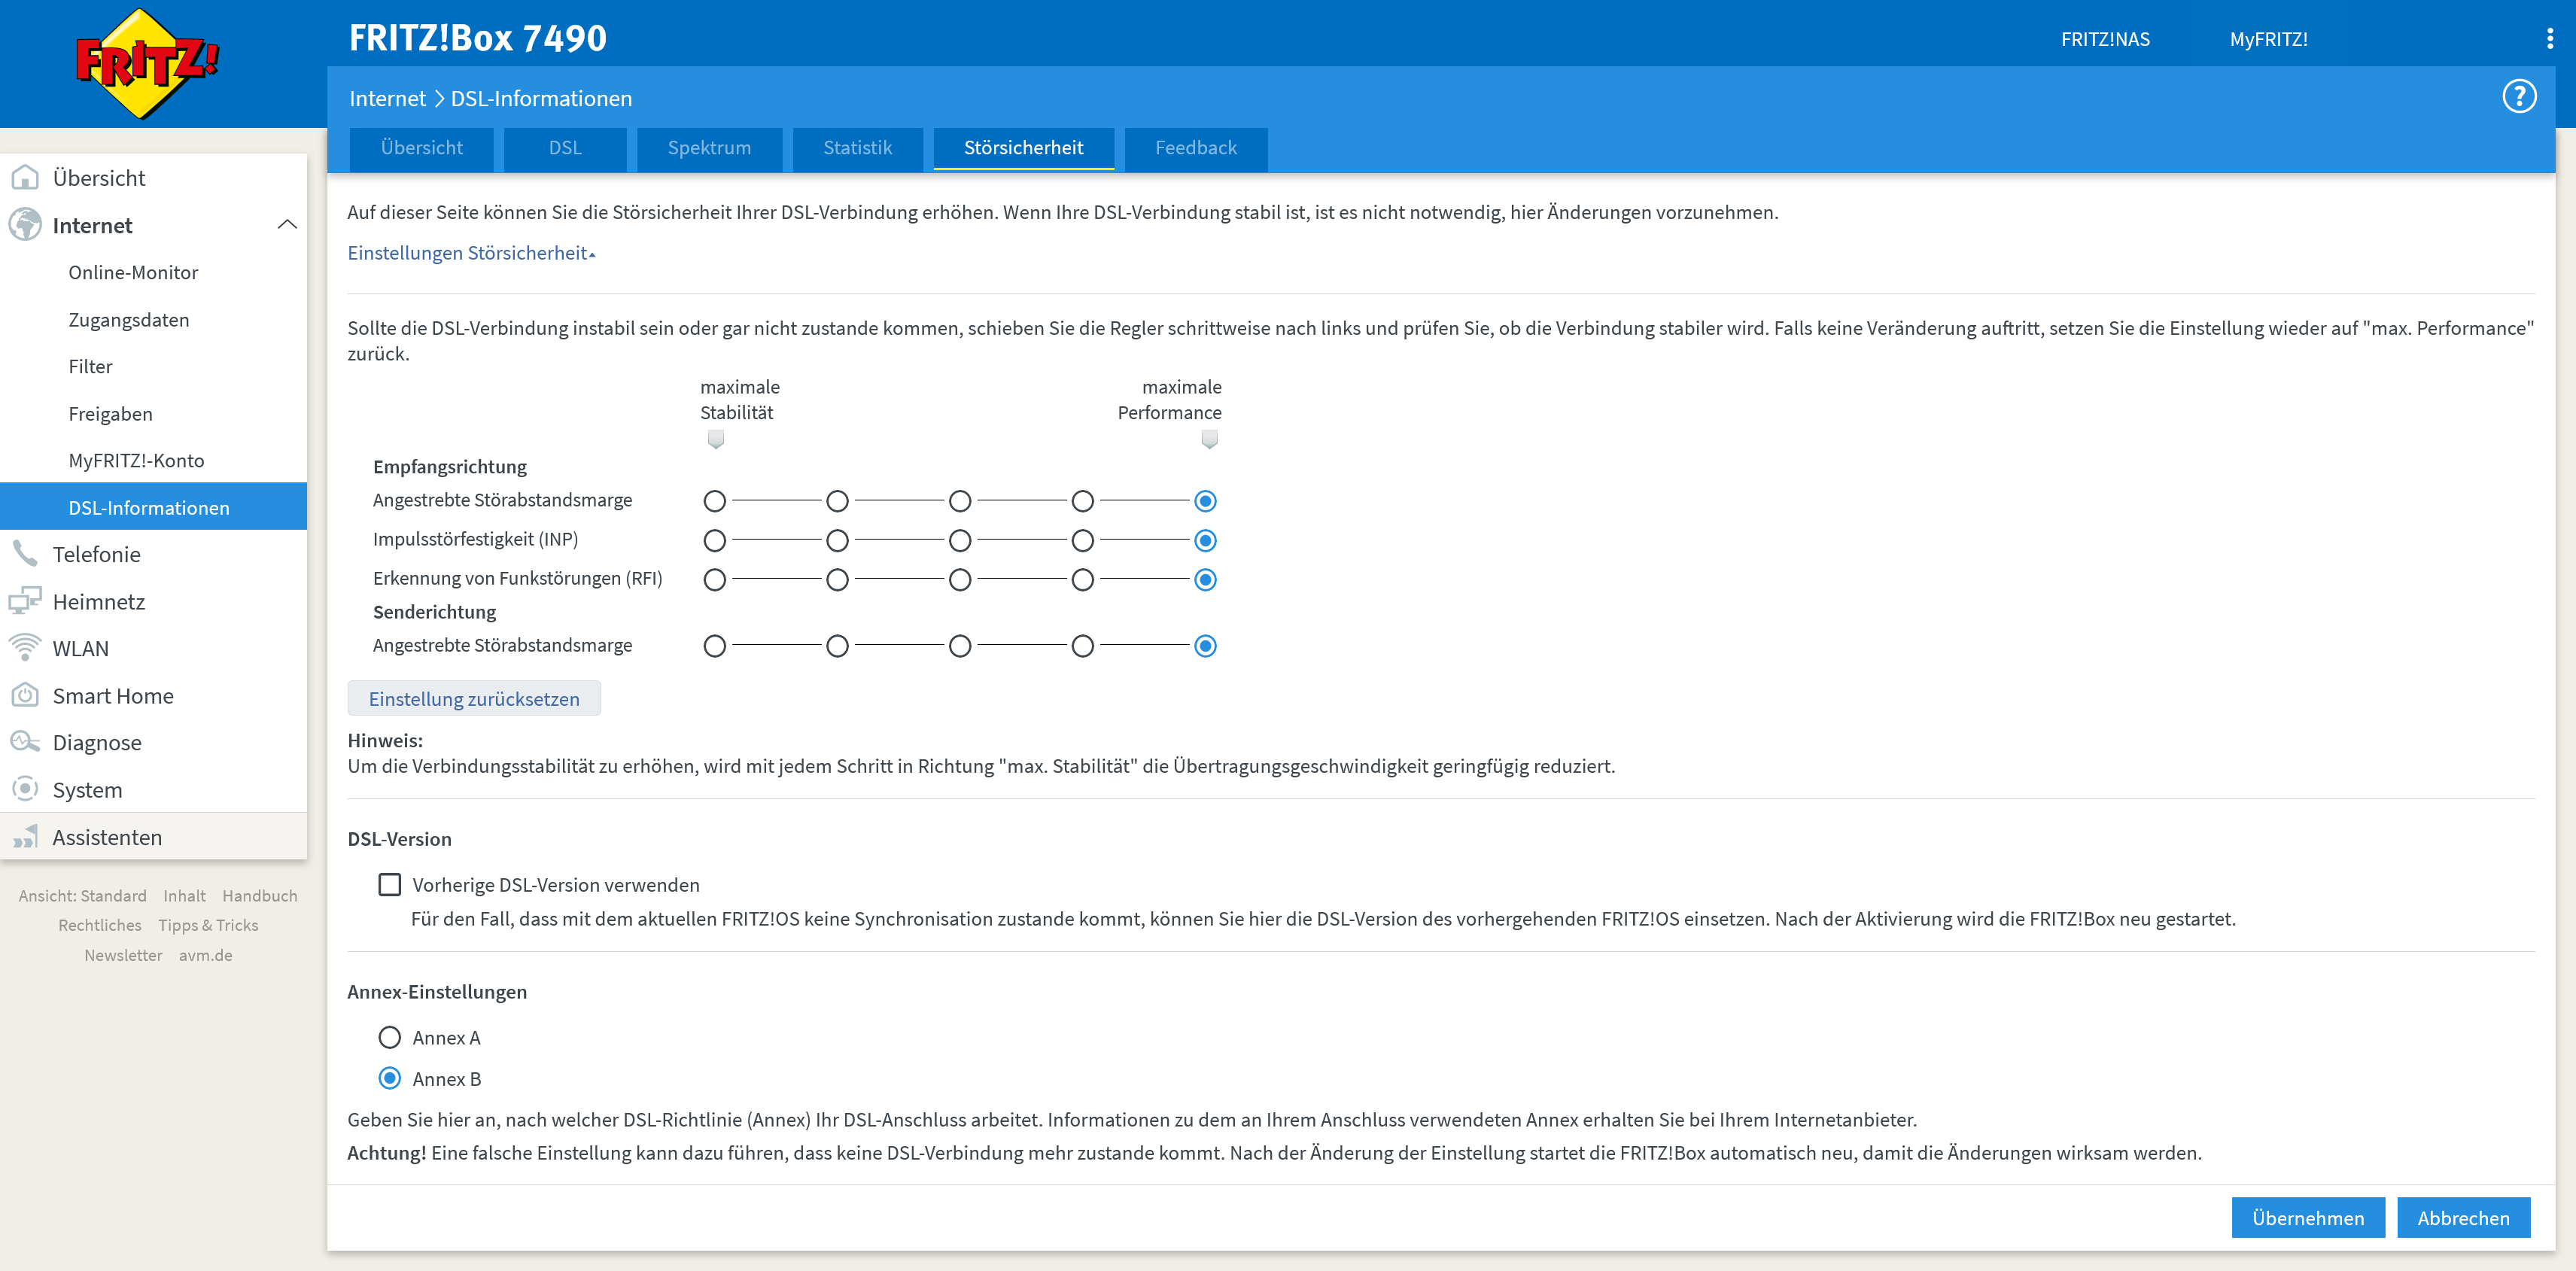The image size is (2576, 1271).
Task: Enable Vorherige DSL-Version verwenden checkbox
Action: point(389,884)
